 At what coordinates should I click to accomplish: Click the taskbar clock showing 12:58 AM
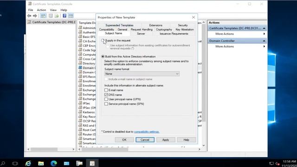coord(290,161)
